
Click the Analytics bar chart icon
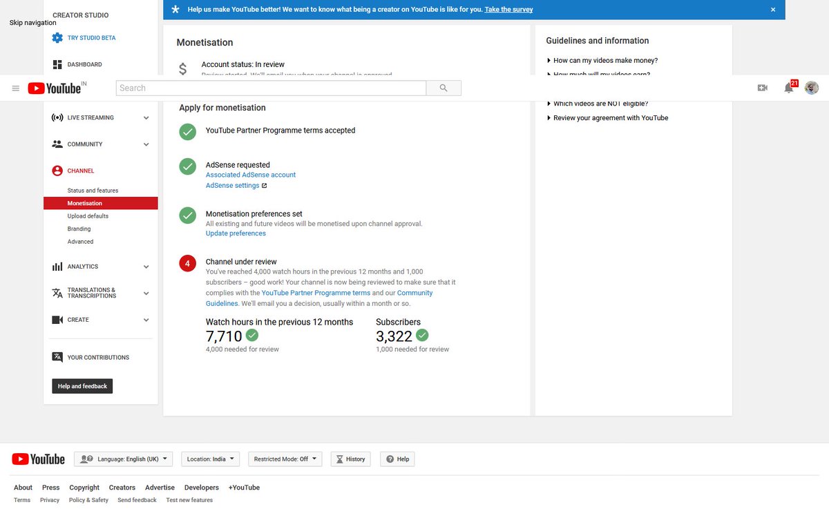(57, 267)
